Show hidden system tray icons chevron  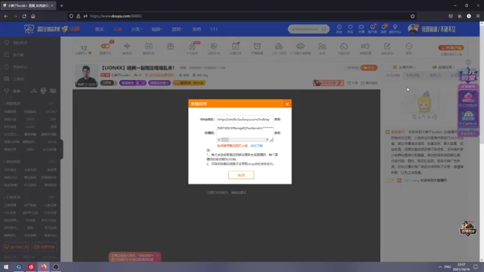point(440,267)
